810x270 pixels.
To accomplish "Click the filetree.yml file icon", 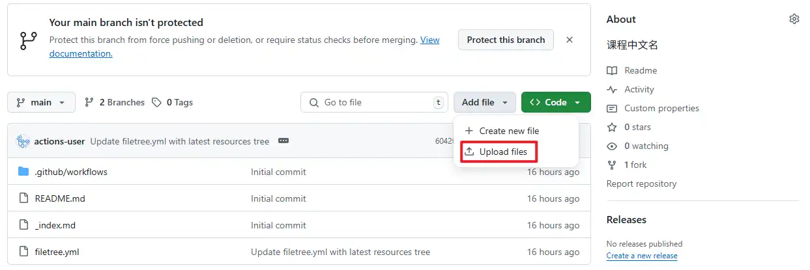I will (23, 252).
